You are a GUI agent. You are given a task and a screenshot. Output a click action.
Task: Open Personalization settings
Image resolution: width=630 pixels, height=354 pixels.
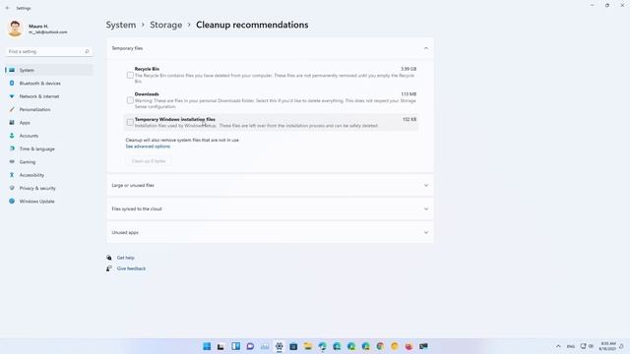point(34,109)
